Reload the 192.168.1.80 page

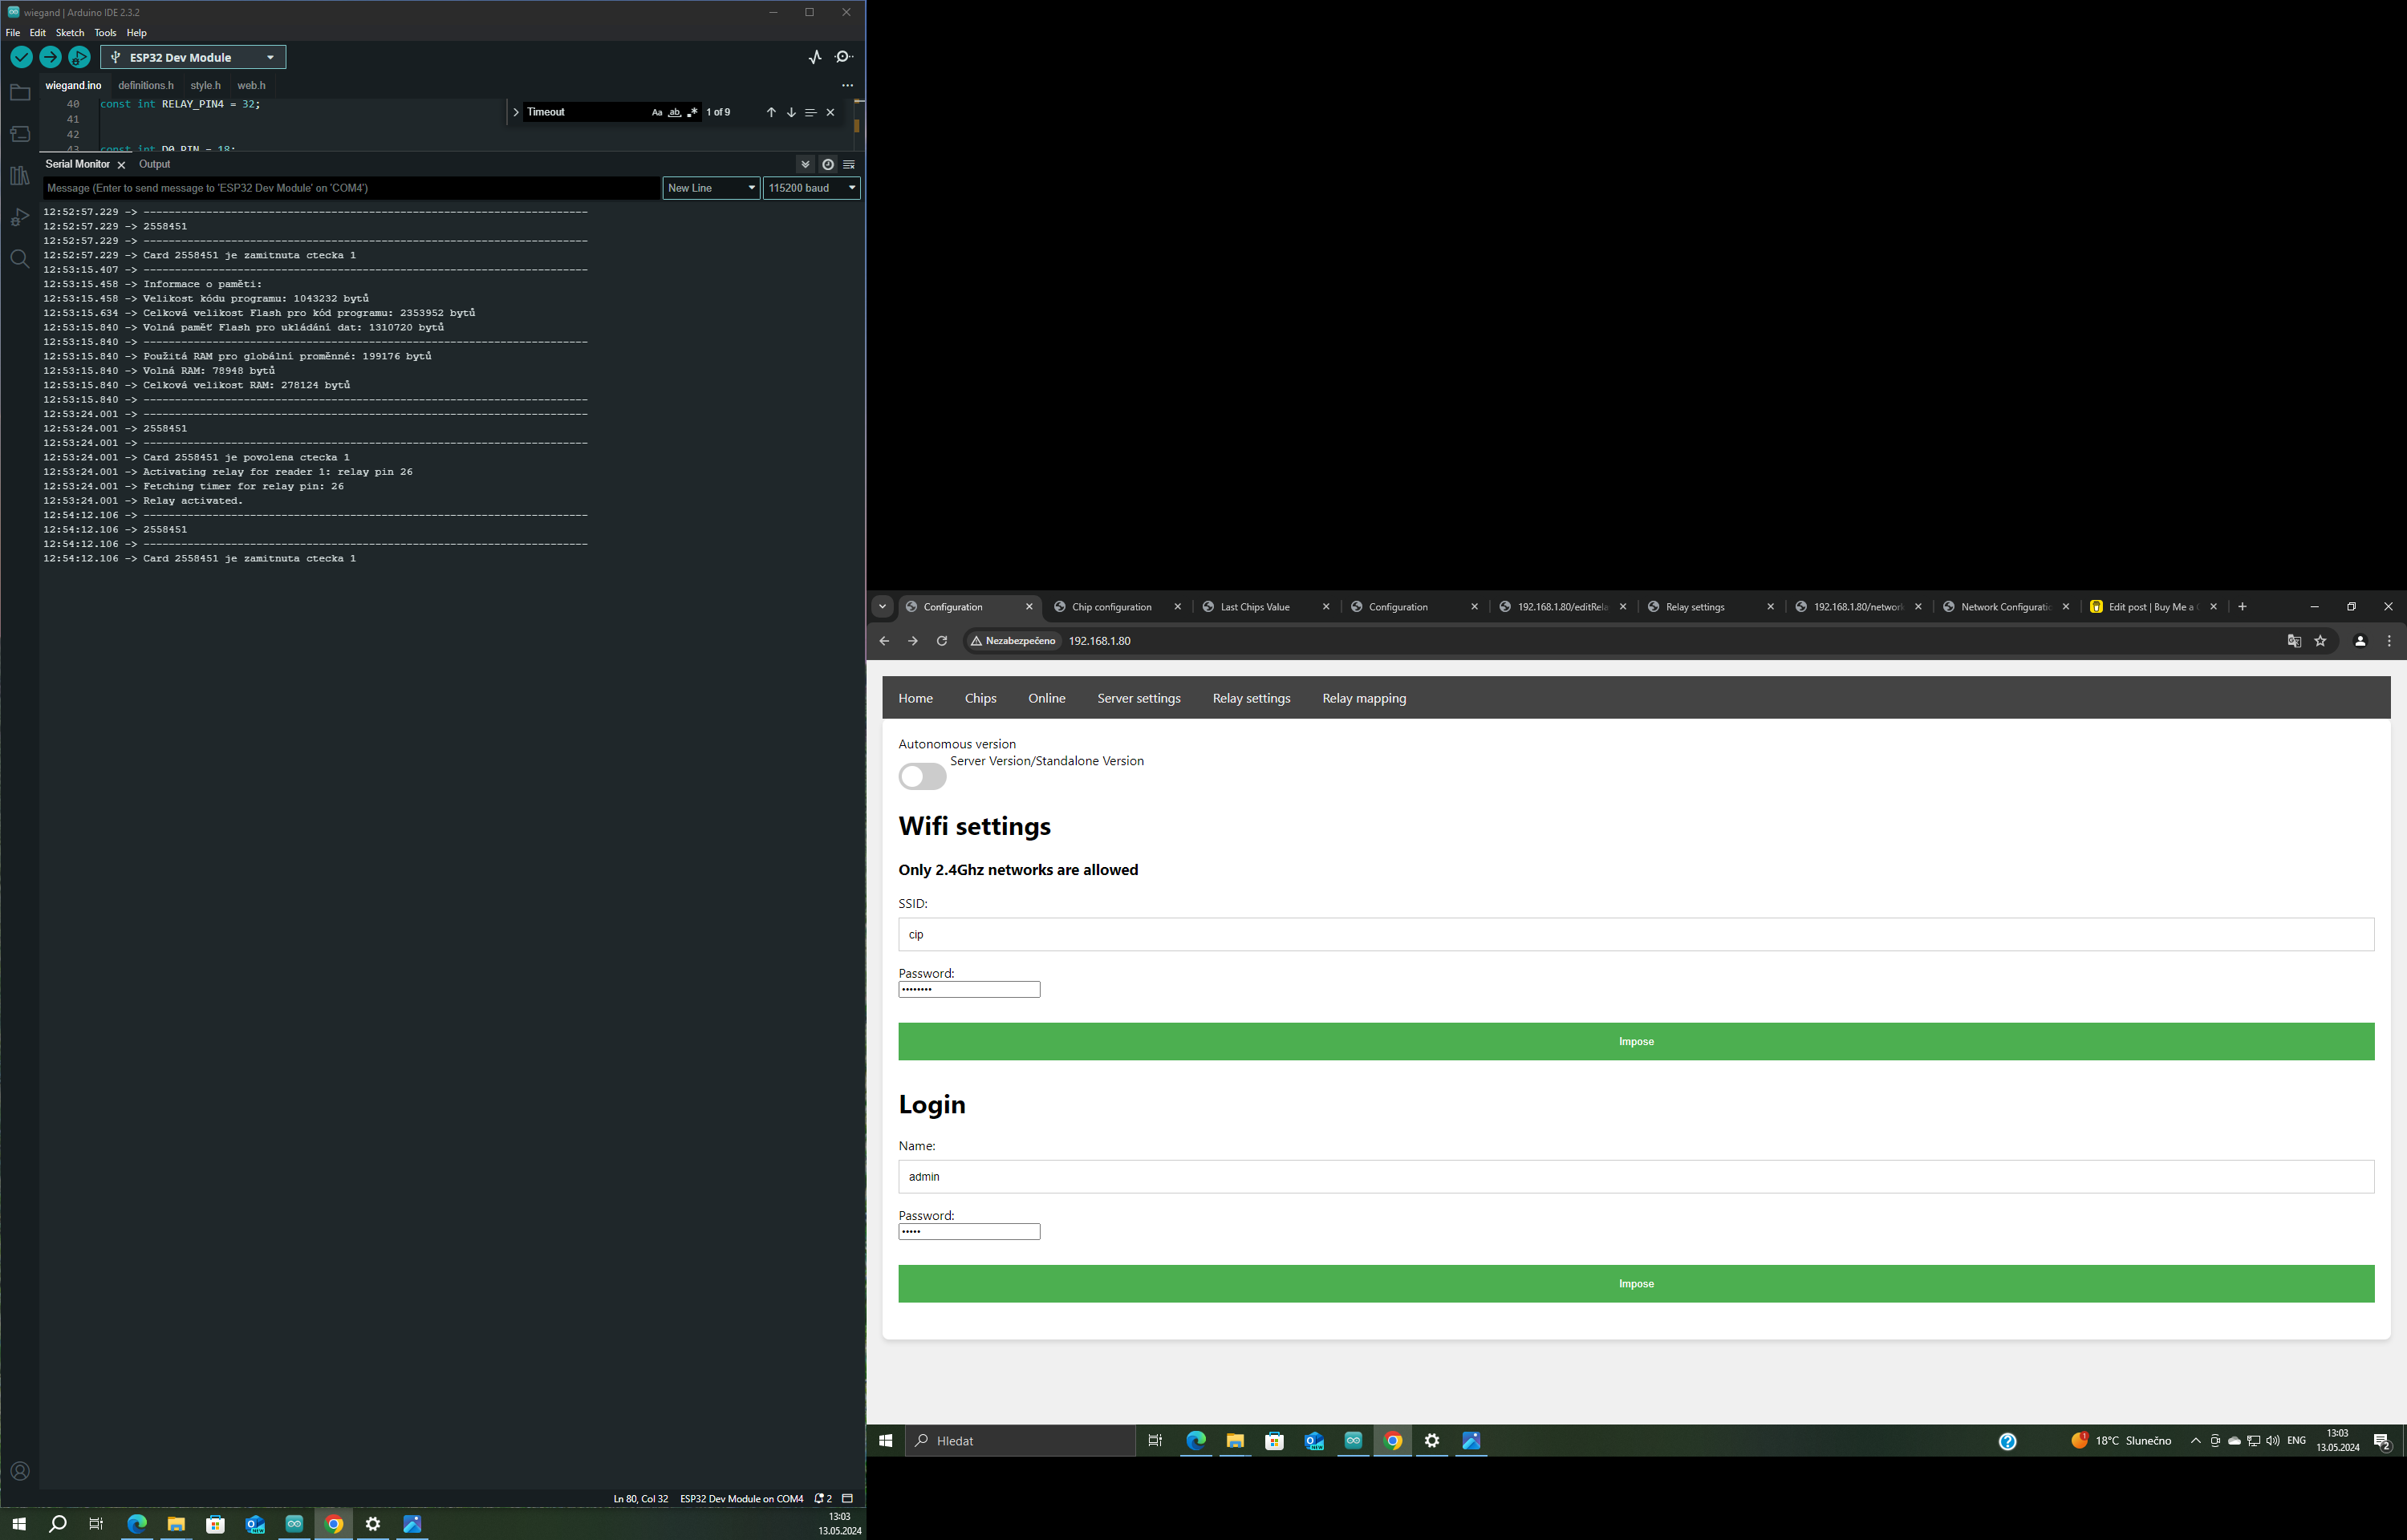pyautogui.click(x=942, y=641)
